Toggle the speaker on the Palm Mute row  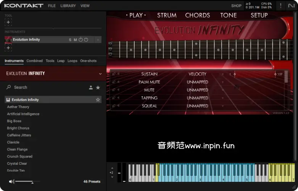point(118,82)
